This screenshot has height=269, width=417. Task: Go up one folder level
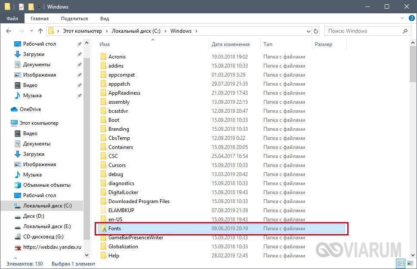(40, 31)
